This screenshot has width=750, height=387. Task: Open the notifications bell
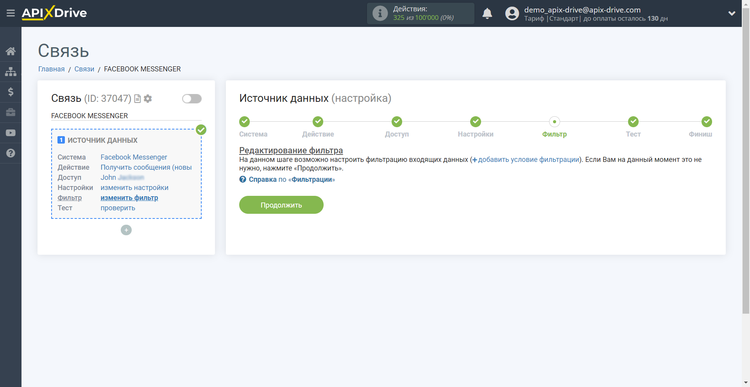pos(487,14)
